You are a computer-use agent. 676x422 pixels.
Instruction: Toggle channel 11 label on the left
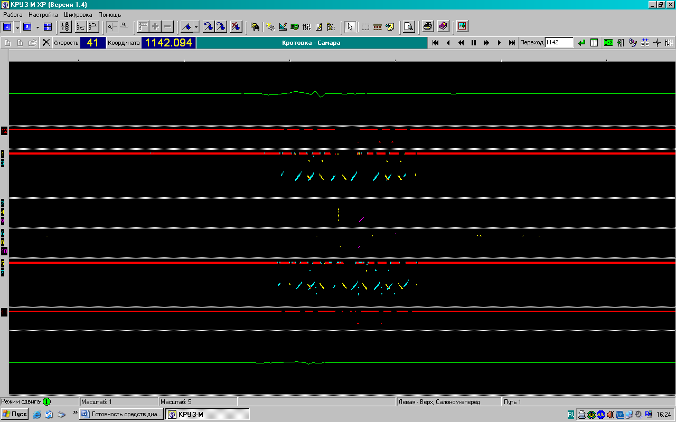[4, 313]
